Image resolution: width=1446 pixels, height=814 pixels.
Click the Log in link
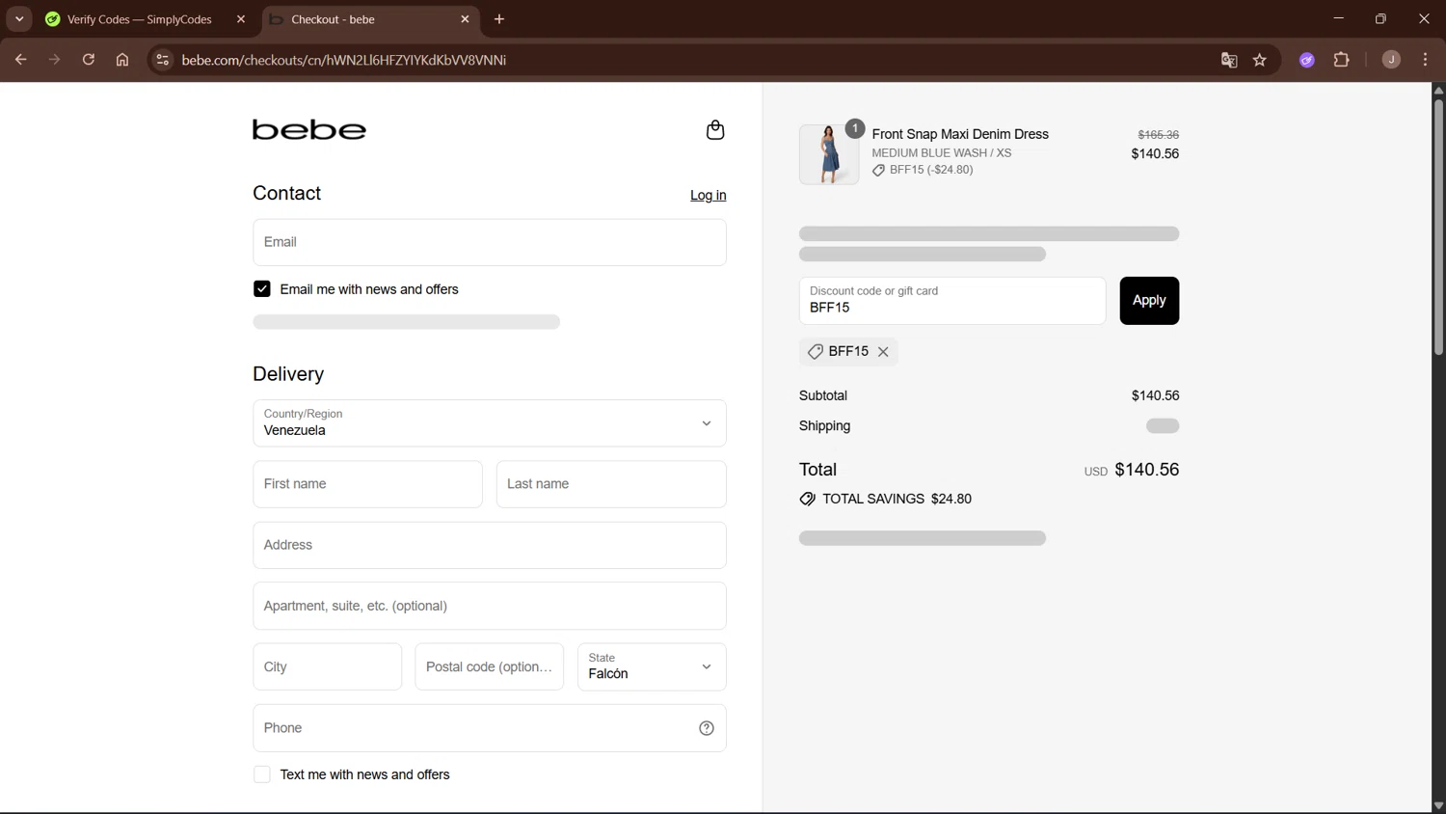click(x=709, y=196)
